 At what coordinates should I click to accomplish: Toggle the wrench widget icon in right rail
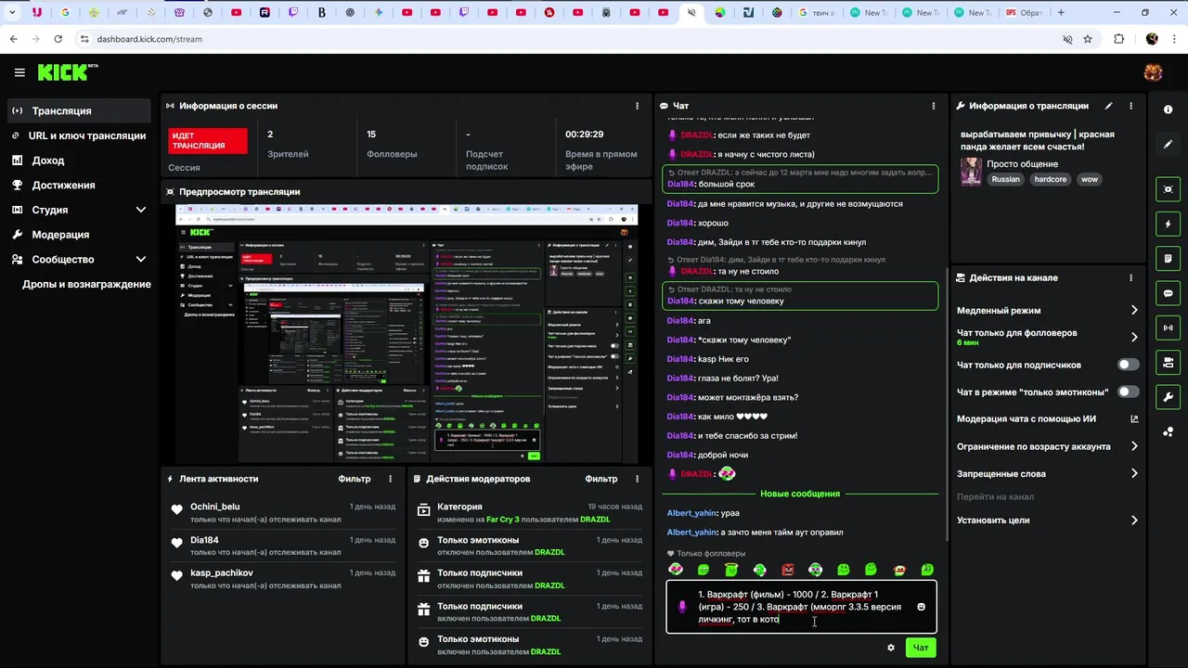pos(1168,397)
